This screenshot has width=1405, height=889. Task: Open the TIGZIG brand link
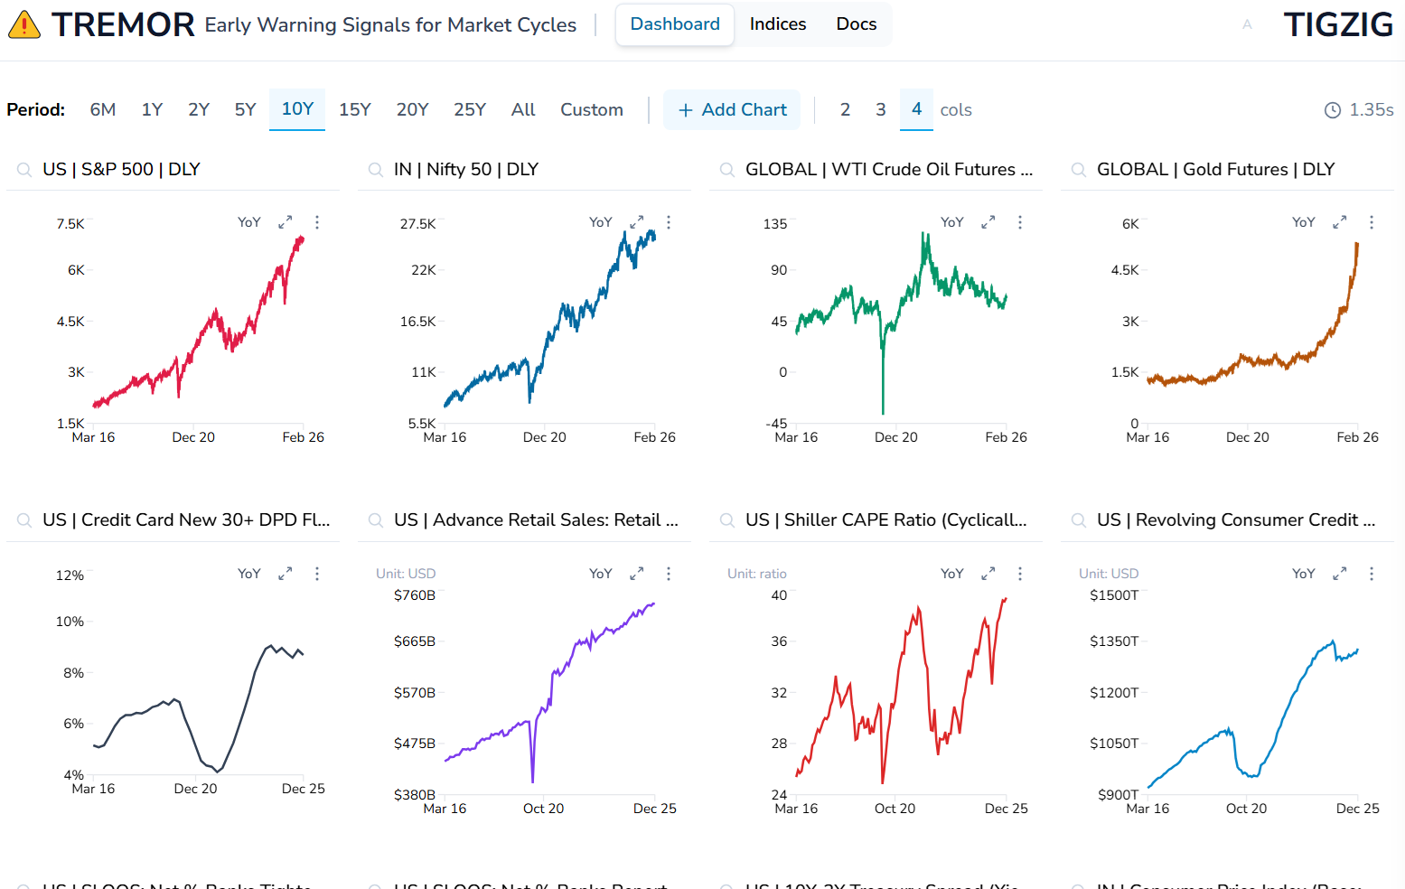point(1338,24)
